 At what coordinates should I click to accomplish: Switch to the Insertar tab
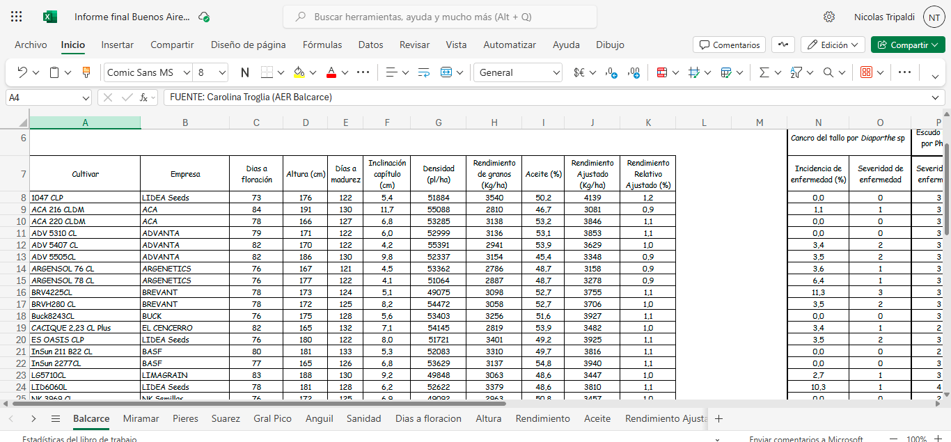pos(118,45)
